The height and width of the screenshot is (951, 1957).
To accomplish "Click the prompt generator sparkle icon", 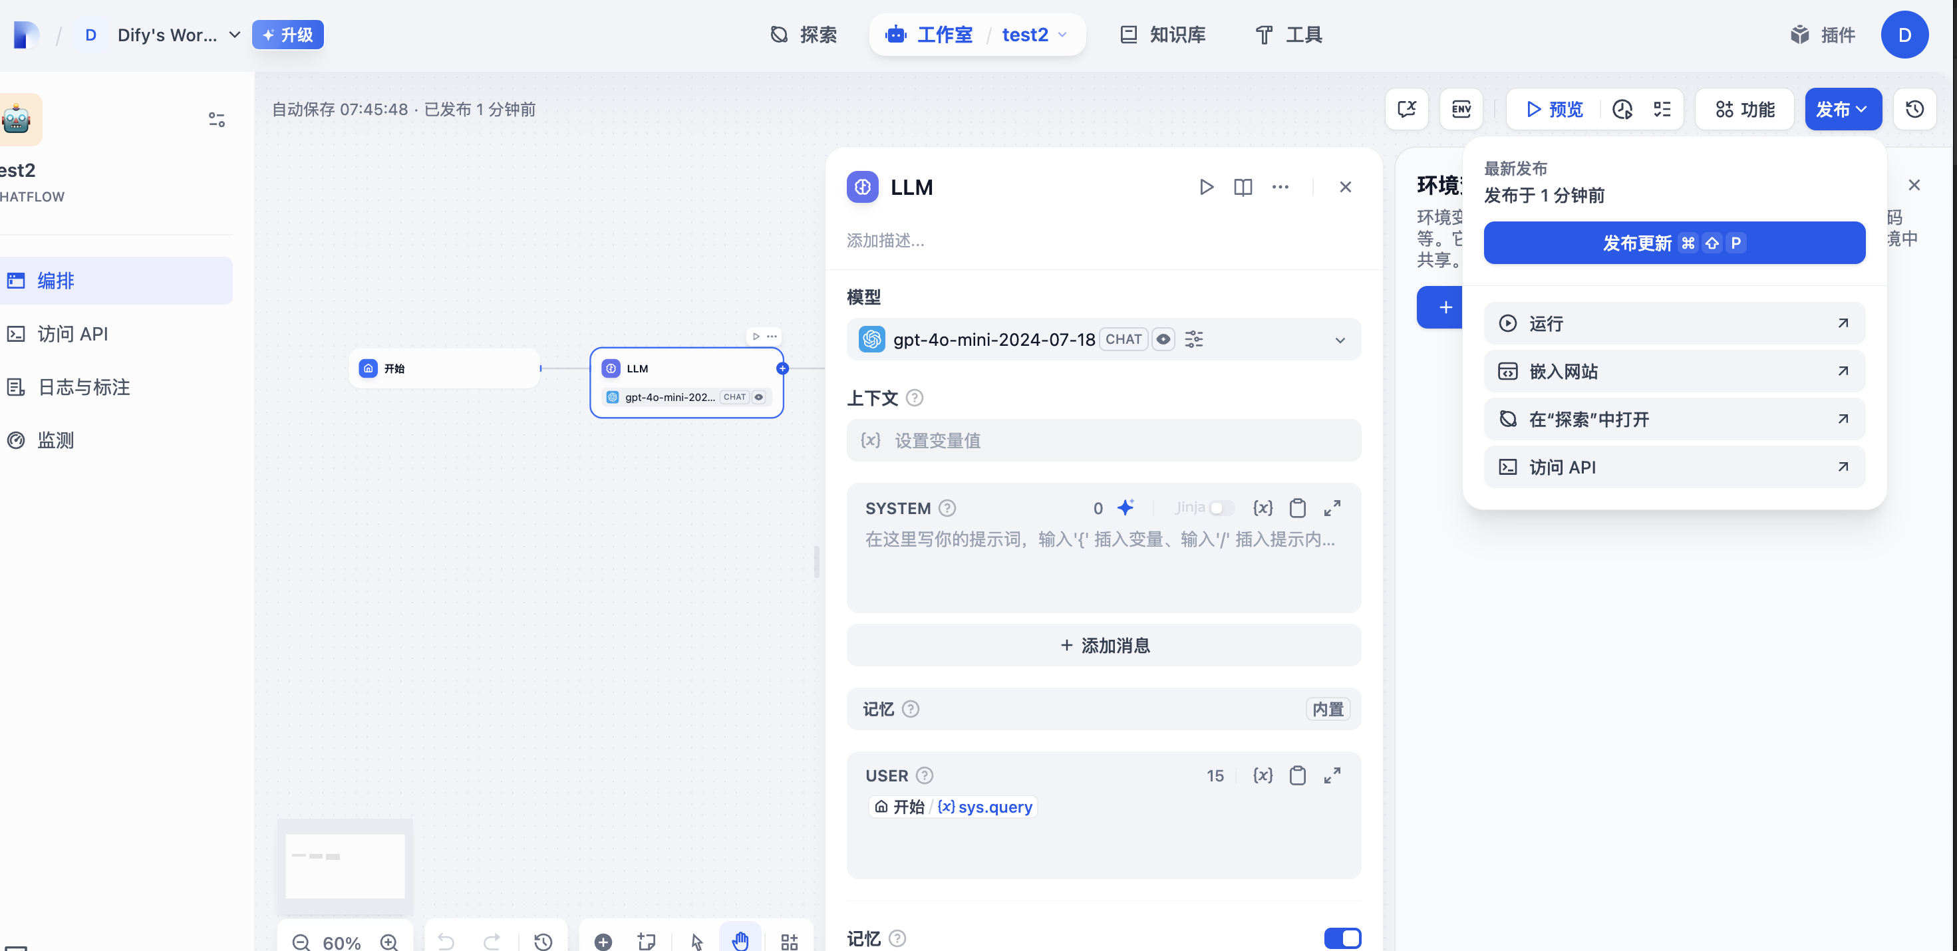I will tap(1126, 507).
